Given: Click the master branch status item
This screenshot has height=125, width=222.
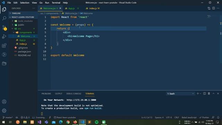Looking at the screenshot, I should [x=8, y=117].
